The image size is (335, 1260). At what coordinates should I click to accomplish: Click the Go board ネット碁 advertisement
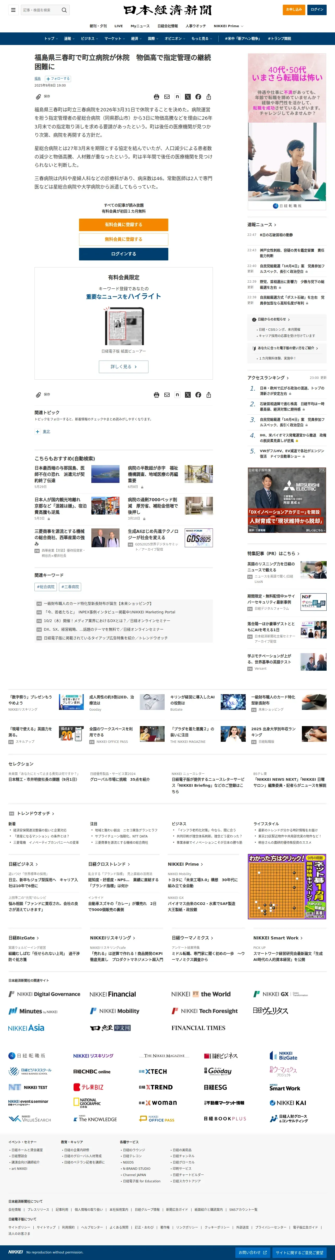click(x=287, y=887)
